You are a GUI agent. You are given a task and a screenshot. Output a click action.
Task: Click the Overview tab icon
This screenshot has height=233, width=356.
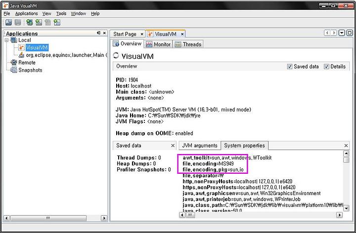pyautogui.click(x=116, y=43)
